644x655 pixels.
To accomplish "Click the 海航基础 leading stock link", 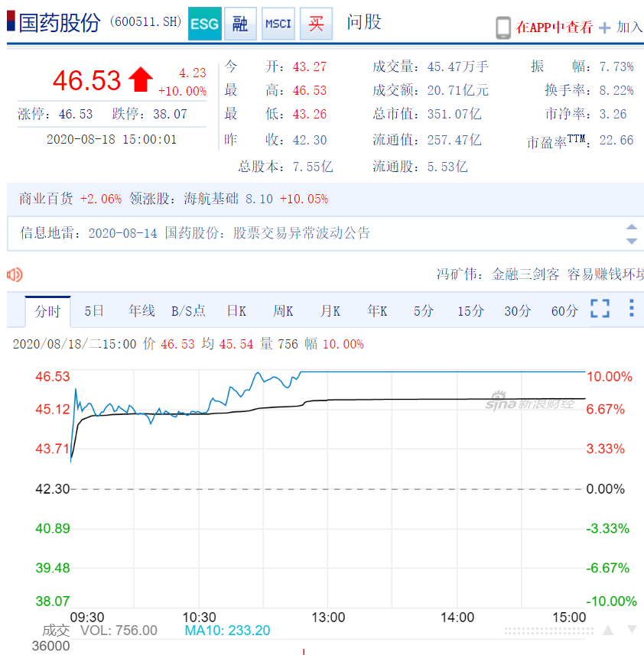I will click(211, 199).
